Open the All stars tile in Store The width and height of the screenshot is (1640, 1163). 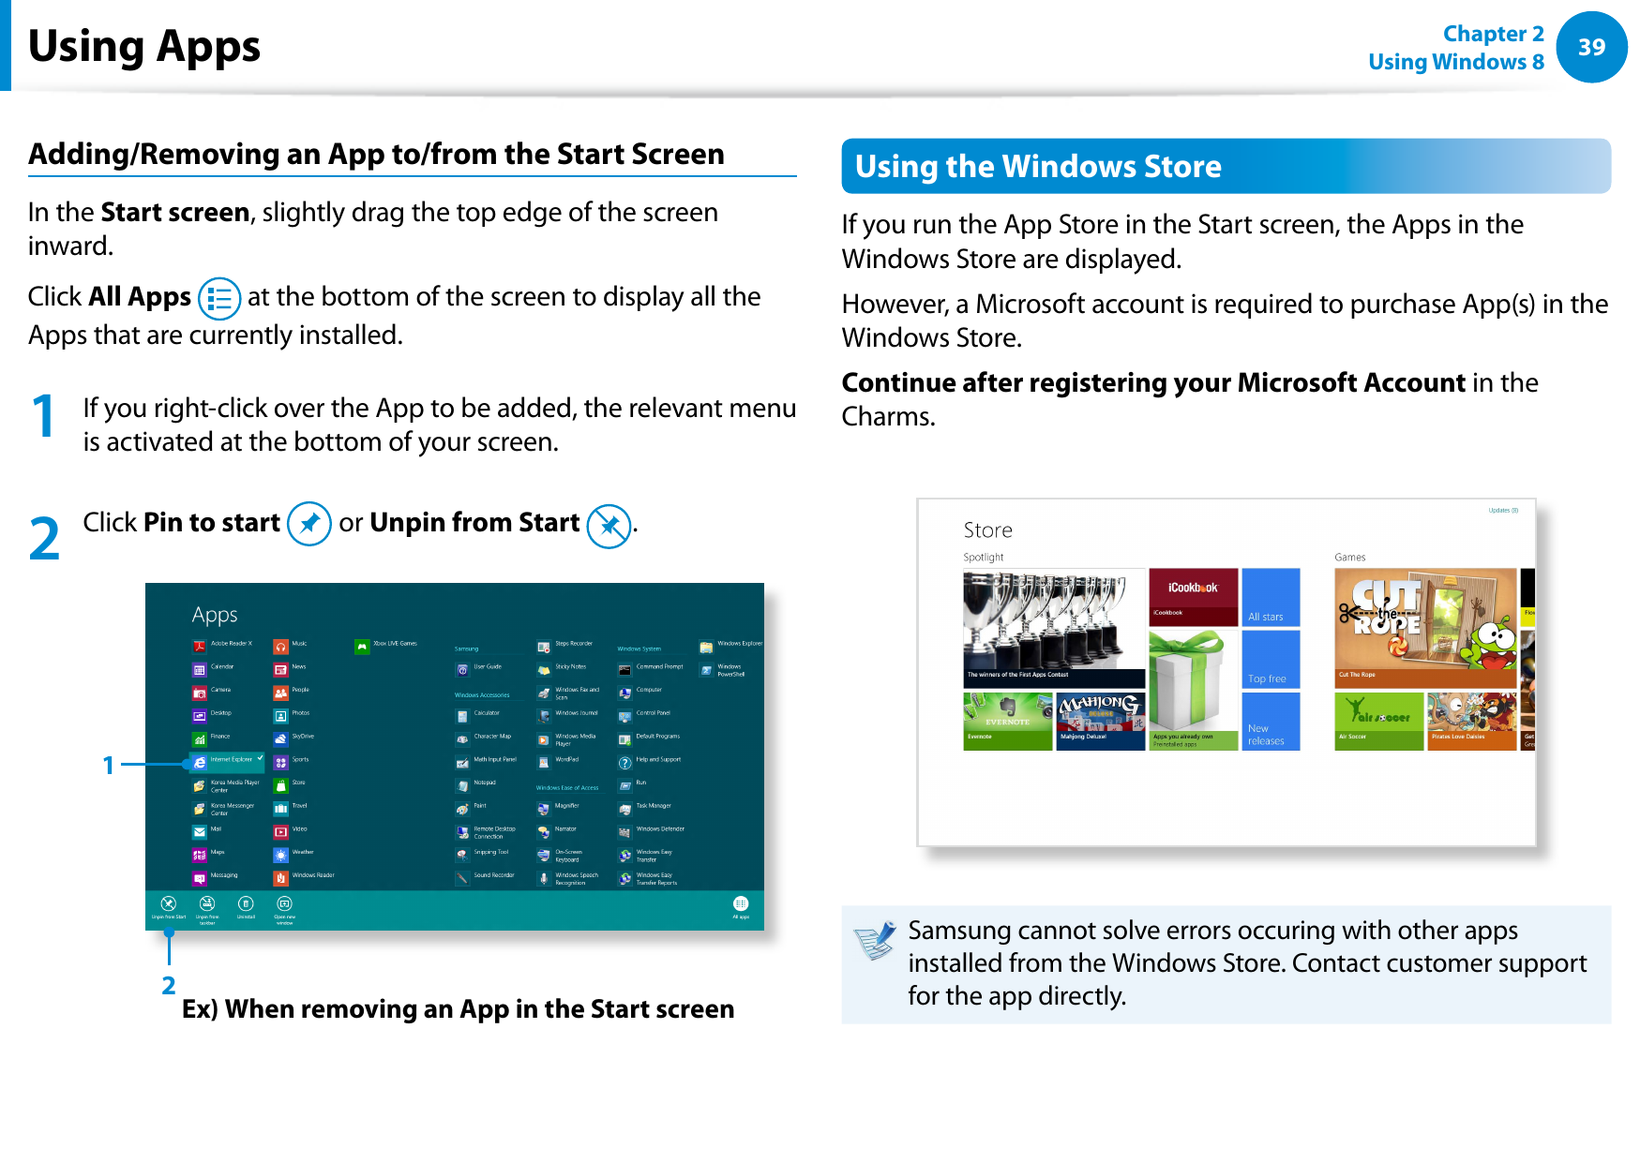click(1271, 597)
